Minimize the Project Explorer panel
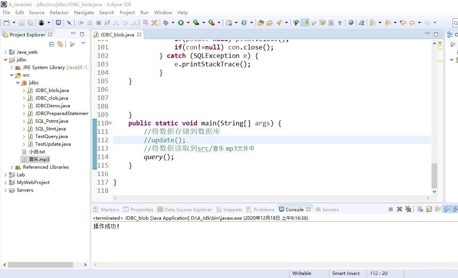 [x=73, y=34]
